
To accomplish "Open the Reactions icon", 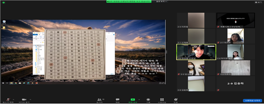I will click(176, 100).
